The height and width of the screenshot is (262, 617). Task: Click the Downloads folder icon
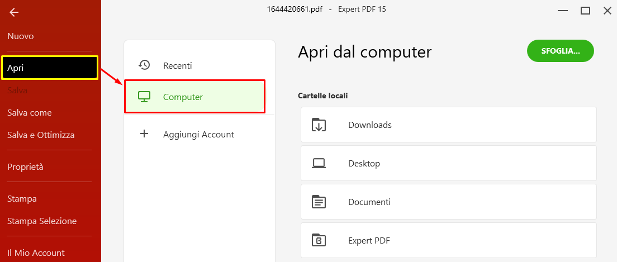pos(319,125)
